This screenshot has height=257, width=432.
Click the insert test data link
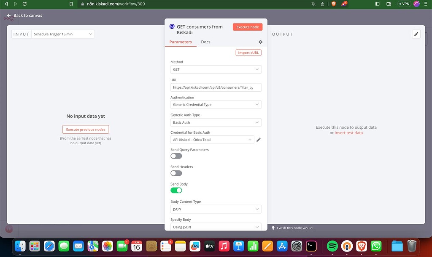tap(348, 132)
